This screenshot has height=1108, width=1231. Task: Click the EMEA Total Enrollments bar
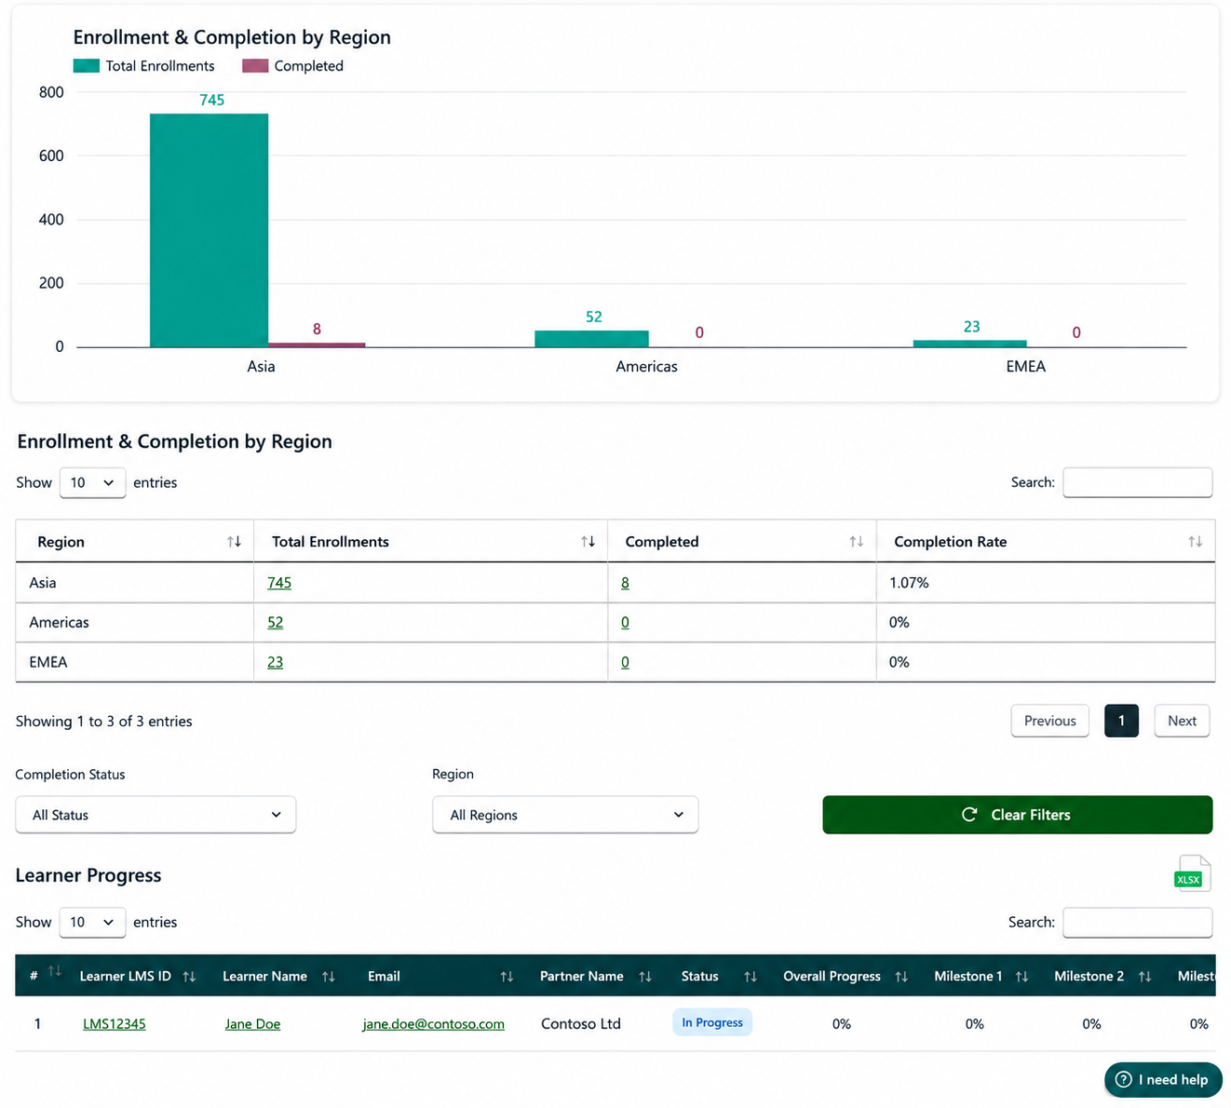pyautogui.click(x=969, y=344)
